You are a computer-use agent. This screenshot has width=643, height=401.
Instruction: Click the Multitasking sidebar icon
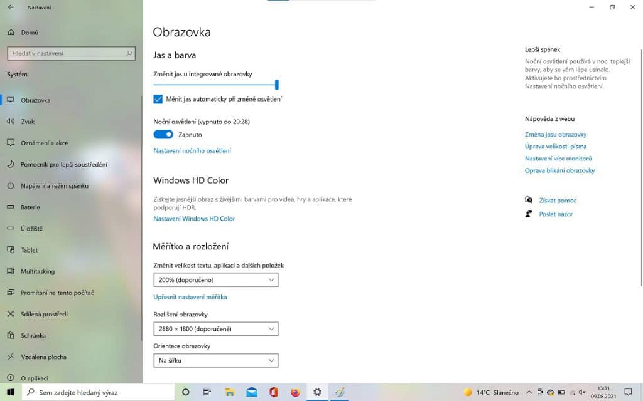click(x=11, y=271)
